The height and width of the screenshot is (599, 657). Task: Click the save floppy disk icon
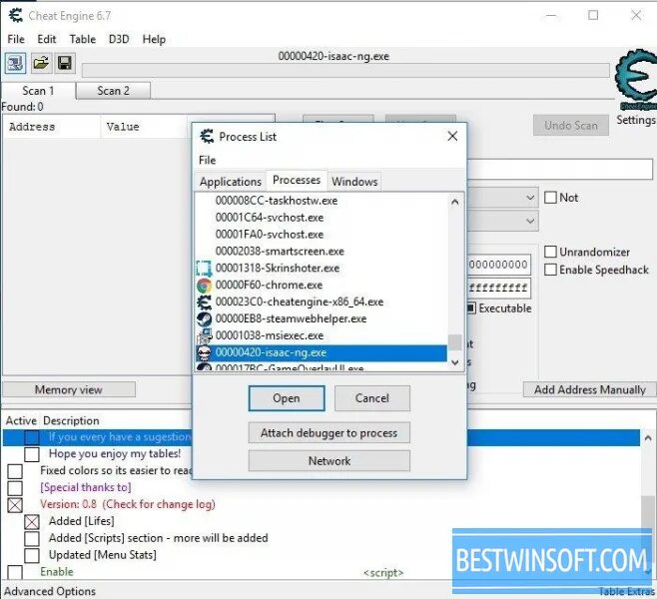point(65,63)
